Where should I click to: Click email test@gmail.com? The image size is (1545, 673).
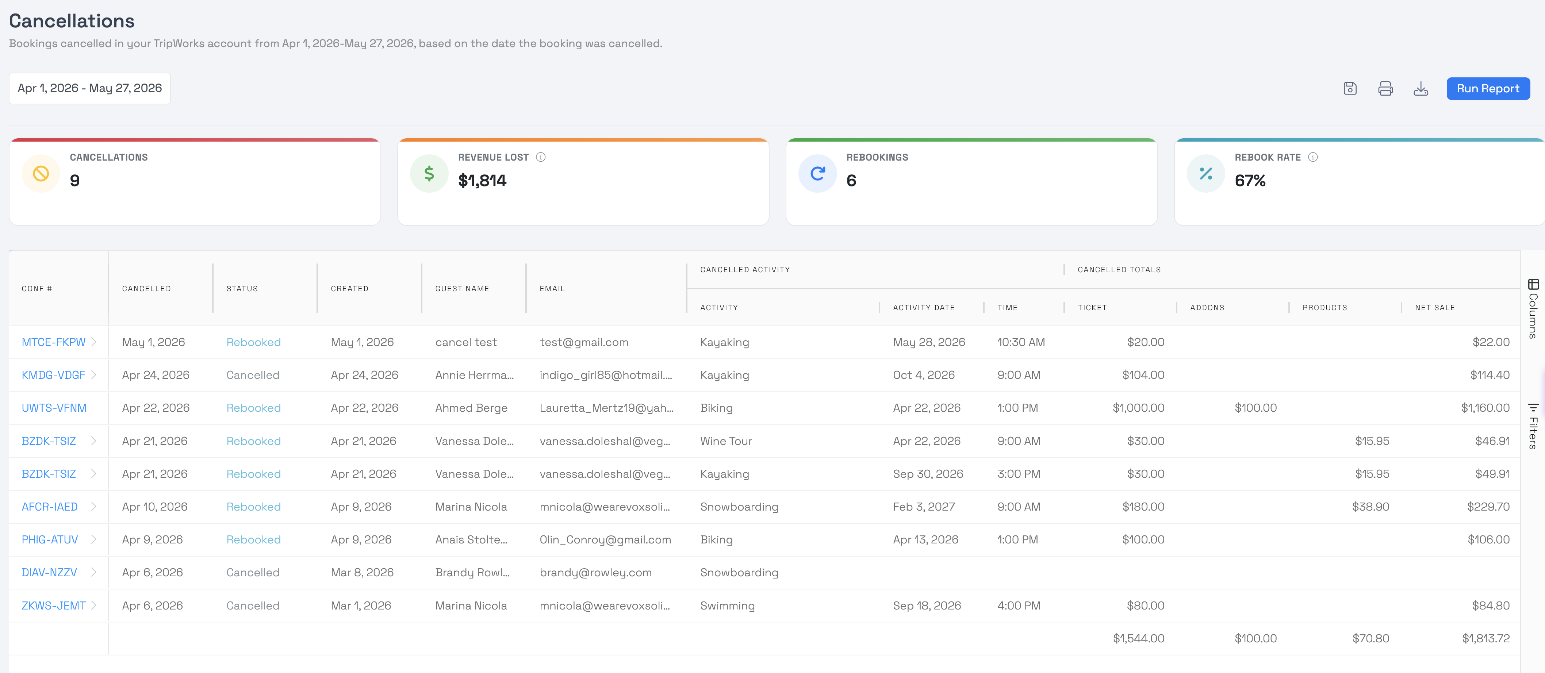point(583,342)
